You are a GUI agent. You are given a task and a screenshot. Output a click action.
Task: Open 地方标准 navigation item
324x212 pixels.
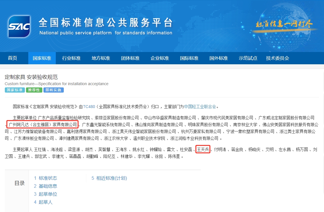[101, 58]
